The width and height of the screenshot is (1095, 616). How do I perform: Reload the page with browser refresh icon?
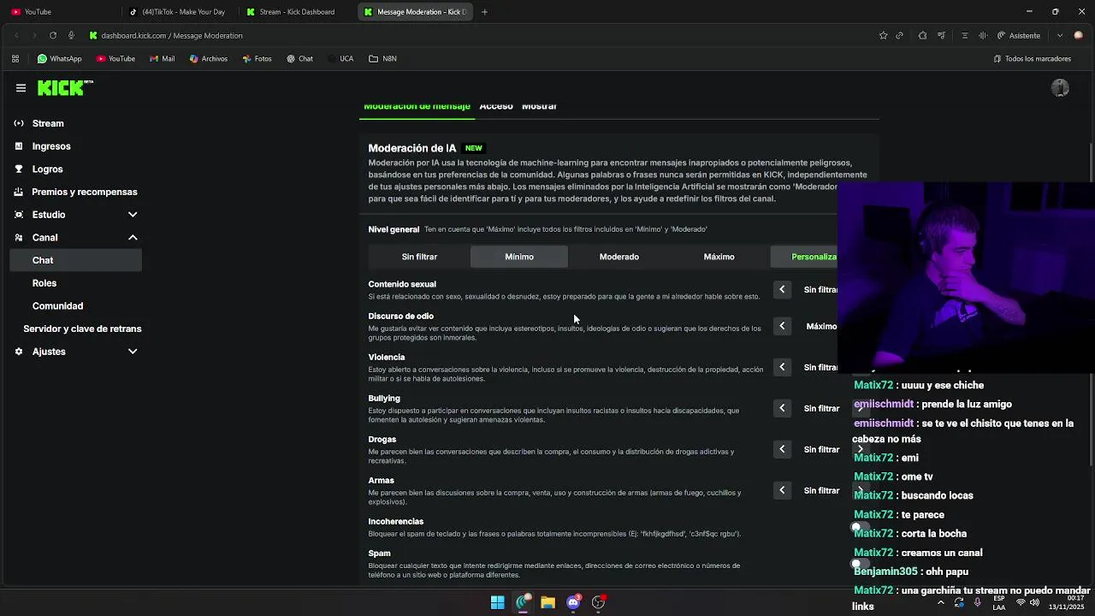53,35
